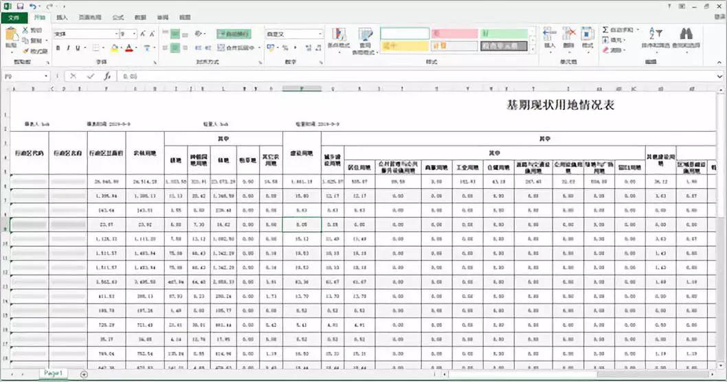727x382 pixels.
Task: Click the Format Painter brush icon
Action: (x=25, y=51)
